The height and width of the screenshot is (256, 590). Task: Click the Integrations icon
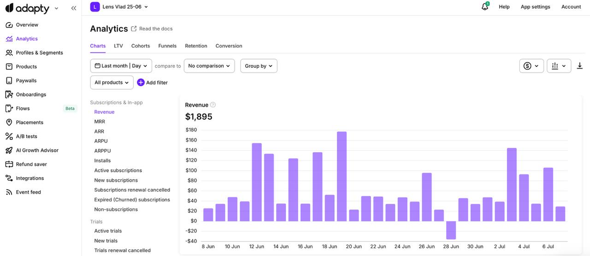coord(9,178)
